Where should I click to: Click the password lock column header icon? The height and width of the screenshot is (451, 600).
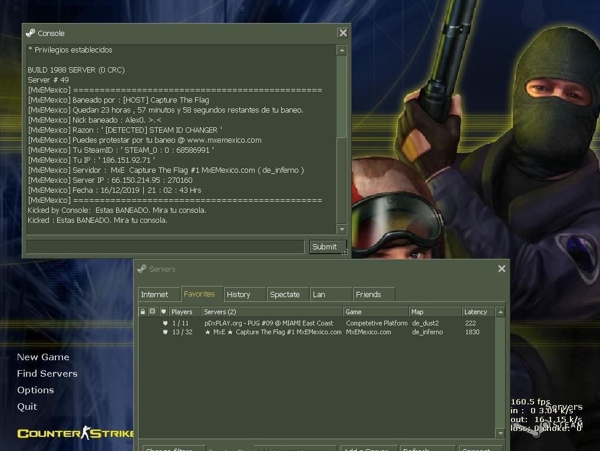tap(143, 312)
